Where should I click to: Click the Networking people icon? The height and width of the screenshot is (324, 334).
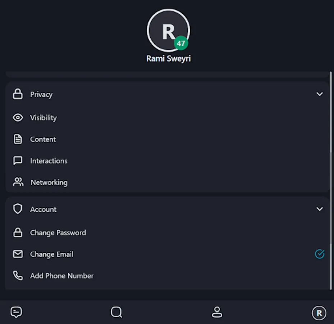pos(18,183)
